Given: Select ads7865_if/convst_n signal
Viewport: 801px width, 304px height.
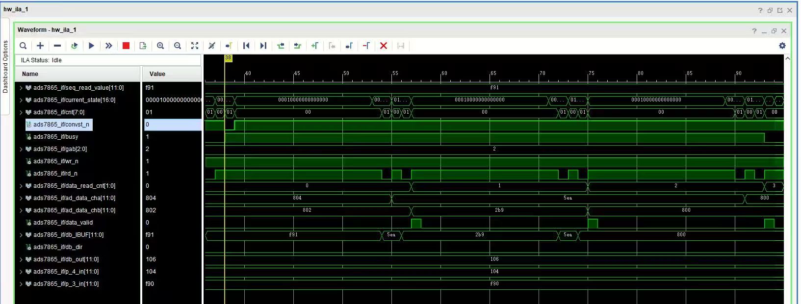Looking at the screenshot, I should [x=59, y=125].
